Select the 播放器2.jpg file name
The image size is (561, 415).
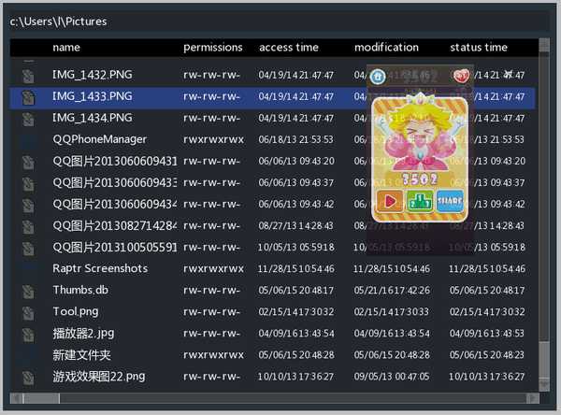[x=83, y=334]
